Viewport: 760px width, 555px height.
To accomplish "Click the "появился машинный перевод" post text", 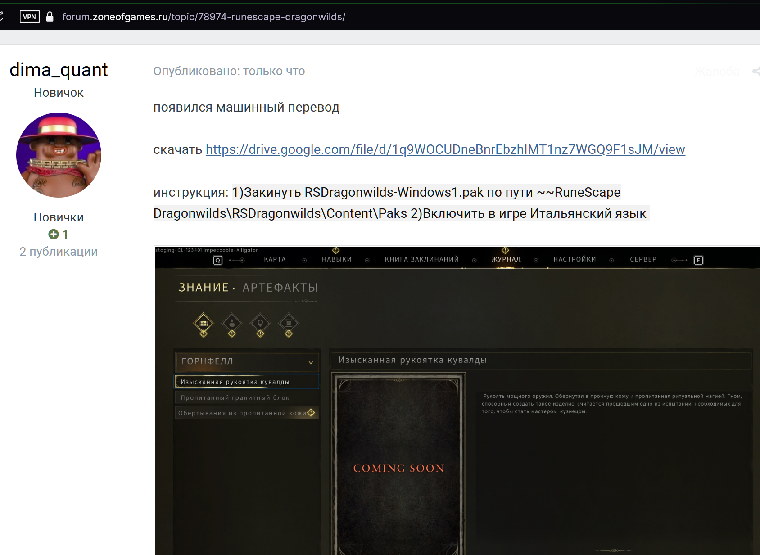I will 246,108.
